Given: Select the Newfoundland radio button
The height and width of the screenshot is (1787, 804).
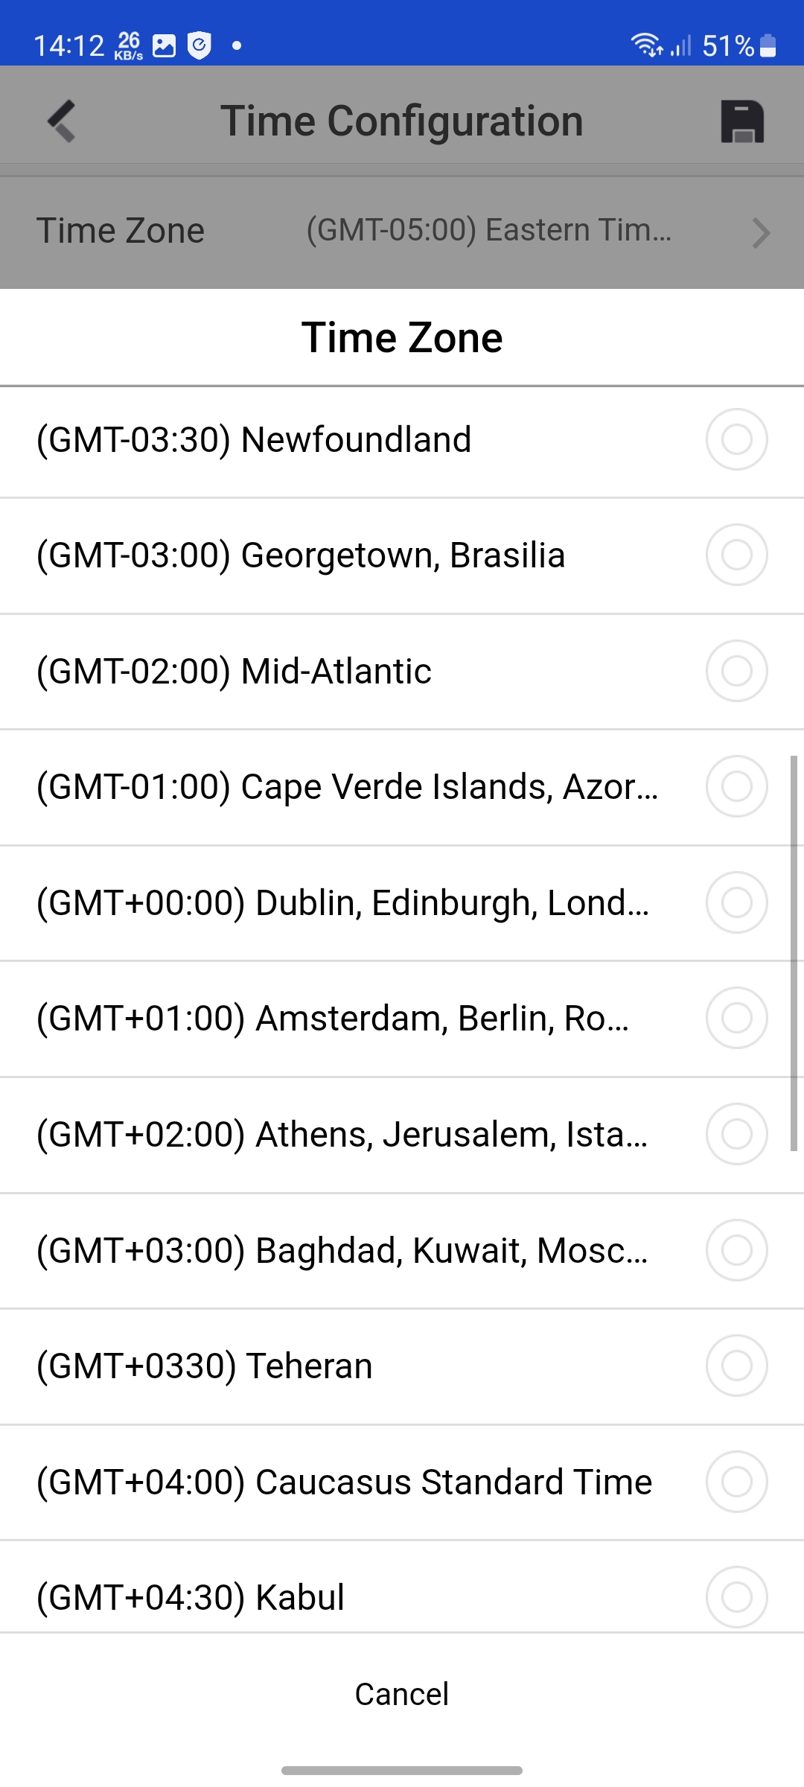Looking at the screenshot, I should click(x=736, y=439).
